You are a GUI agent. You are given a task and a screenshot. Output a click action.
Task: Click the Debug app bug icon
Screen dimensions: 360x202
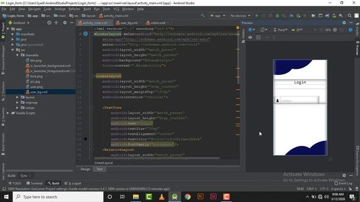(277, 16)
